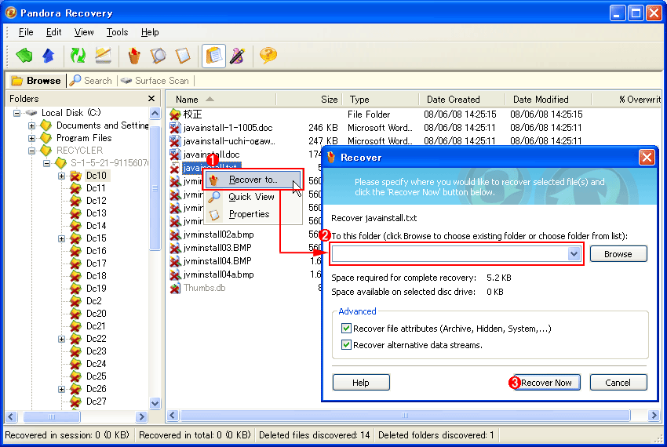Open the View menu
The width and height of the screenshot is (667, 447).
click(84, 32)
